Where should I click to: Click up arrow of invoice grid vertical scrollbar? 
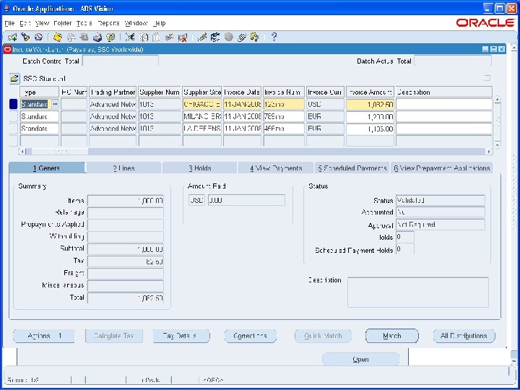497,100
